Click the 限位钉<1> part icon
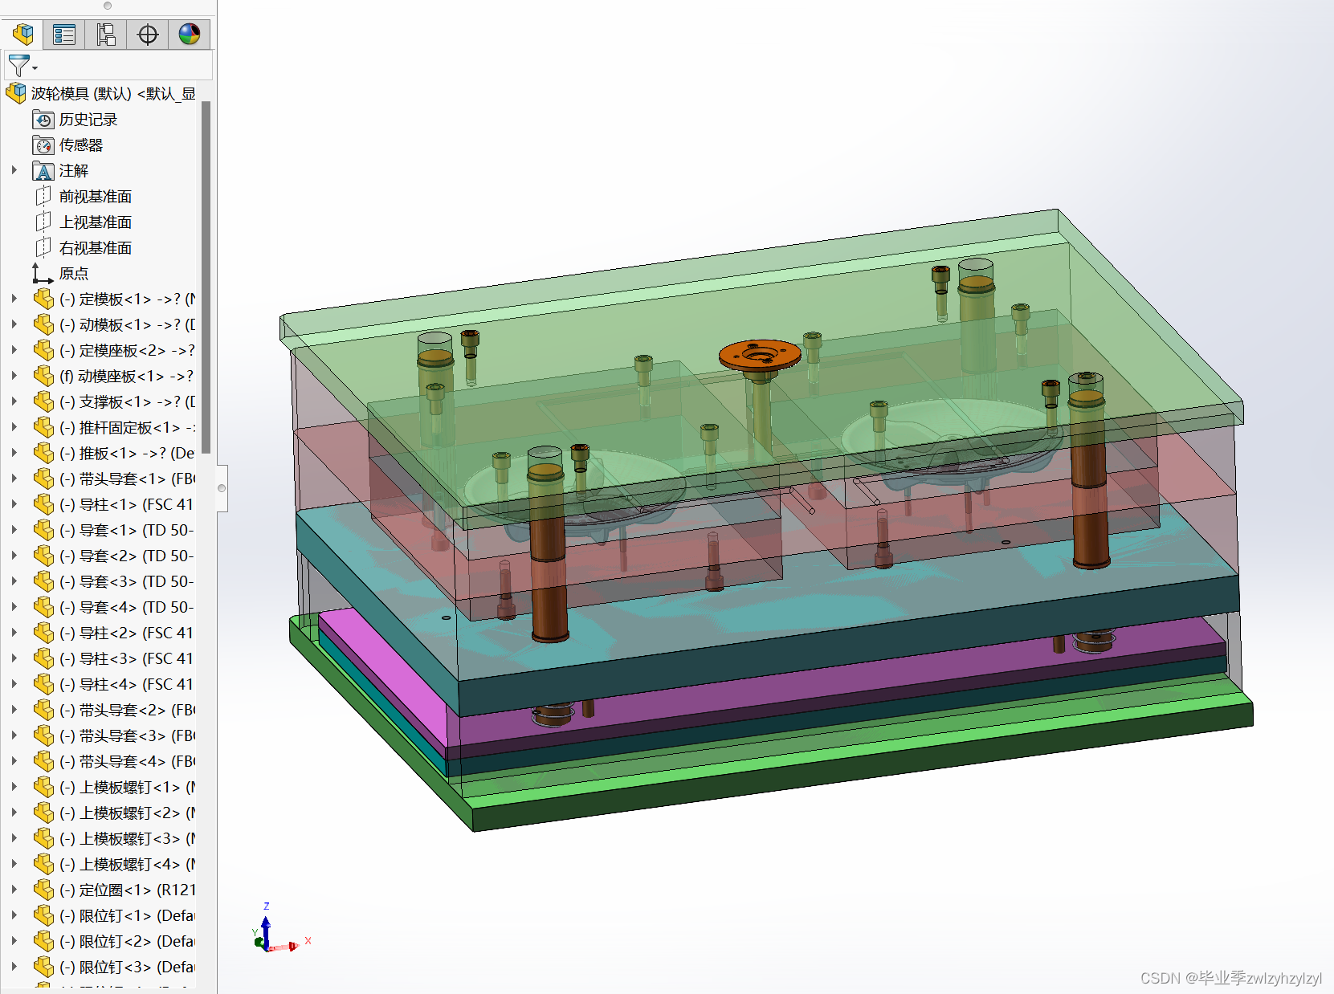The width and height of the screenshot is (1334, 994). tap(43, 916)
